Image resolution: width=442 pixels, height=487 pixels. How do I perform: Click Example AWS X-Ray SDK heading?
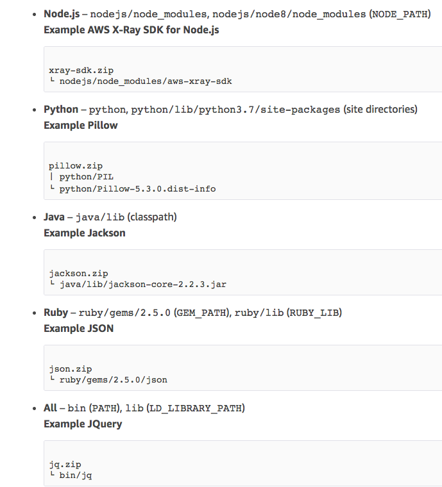pyautogui.click(x=131, y=30)
